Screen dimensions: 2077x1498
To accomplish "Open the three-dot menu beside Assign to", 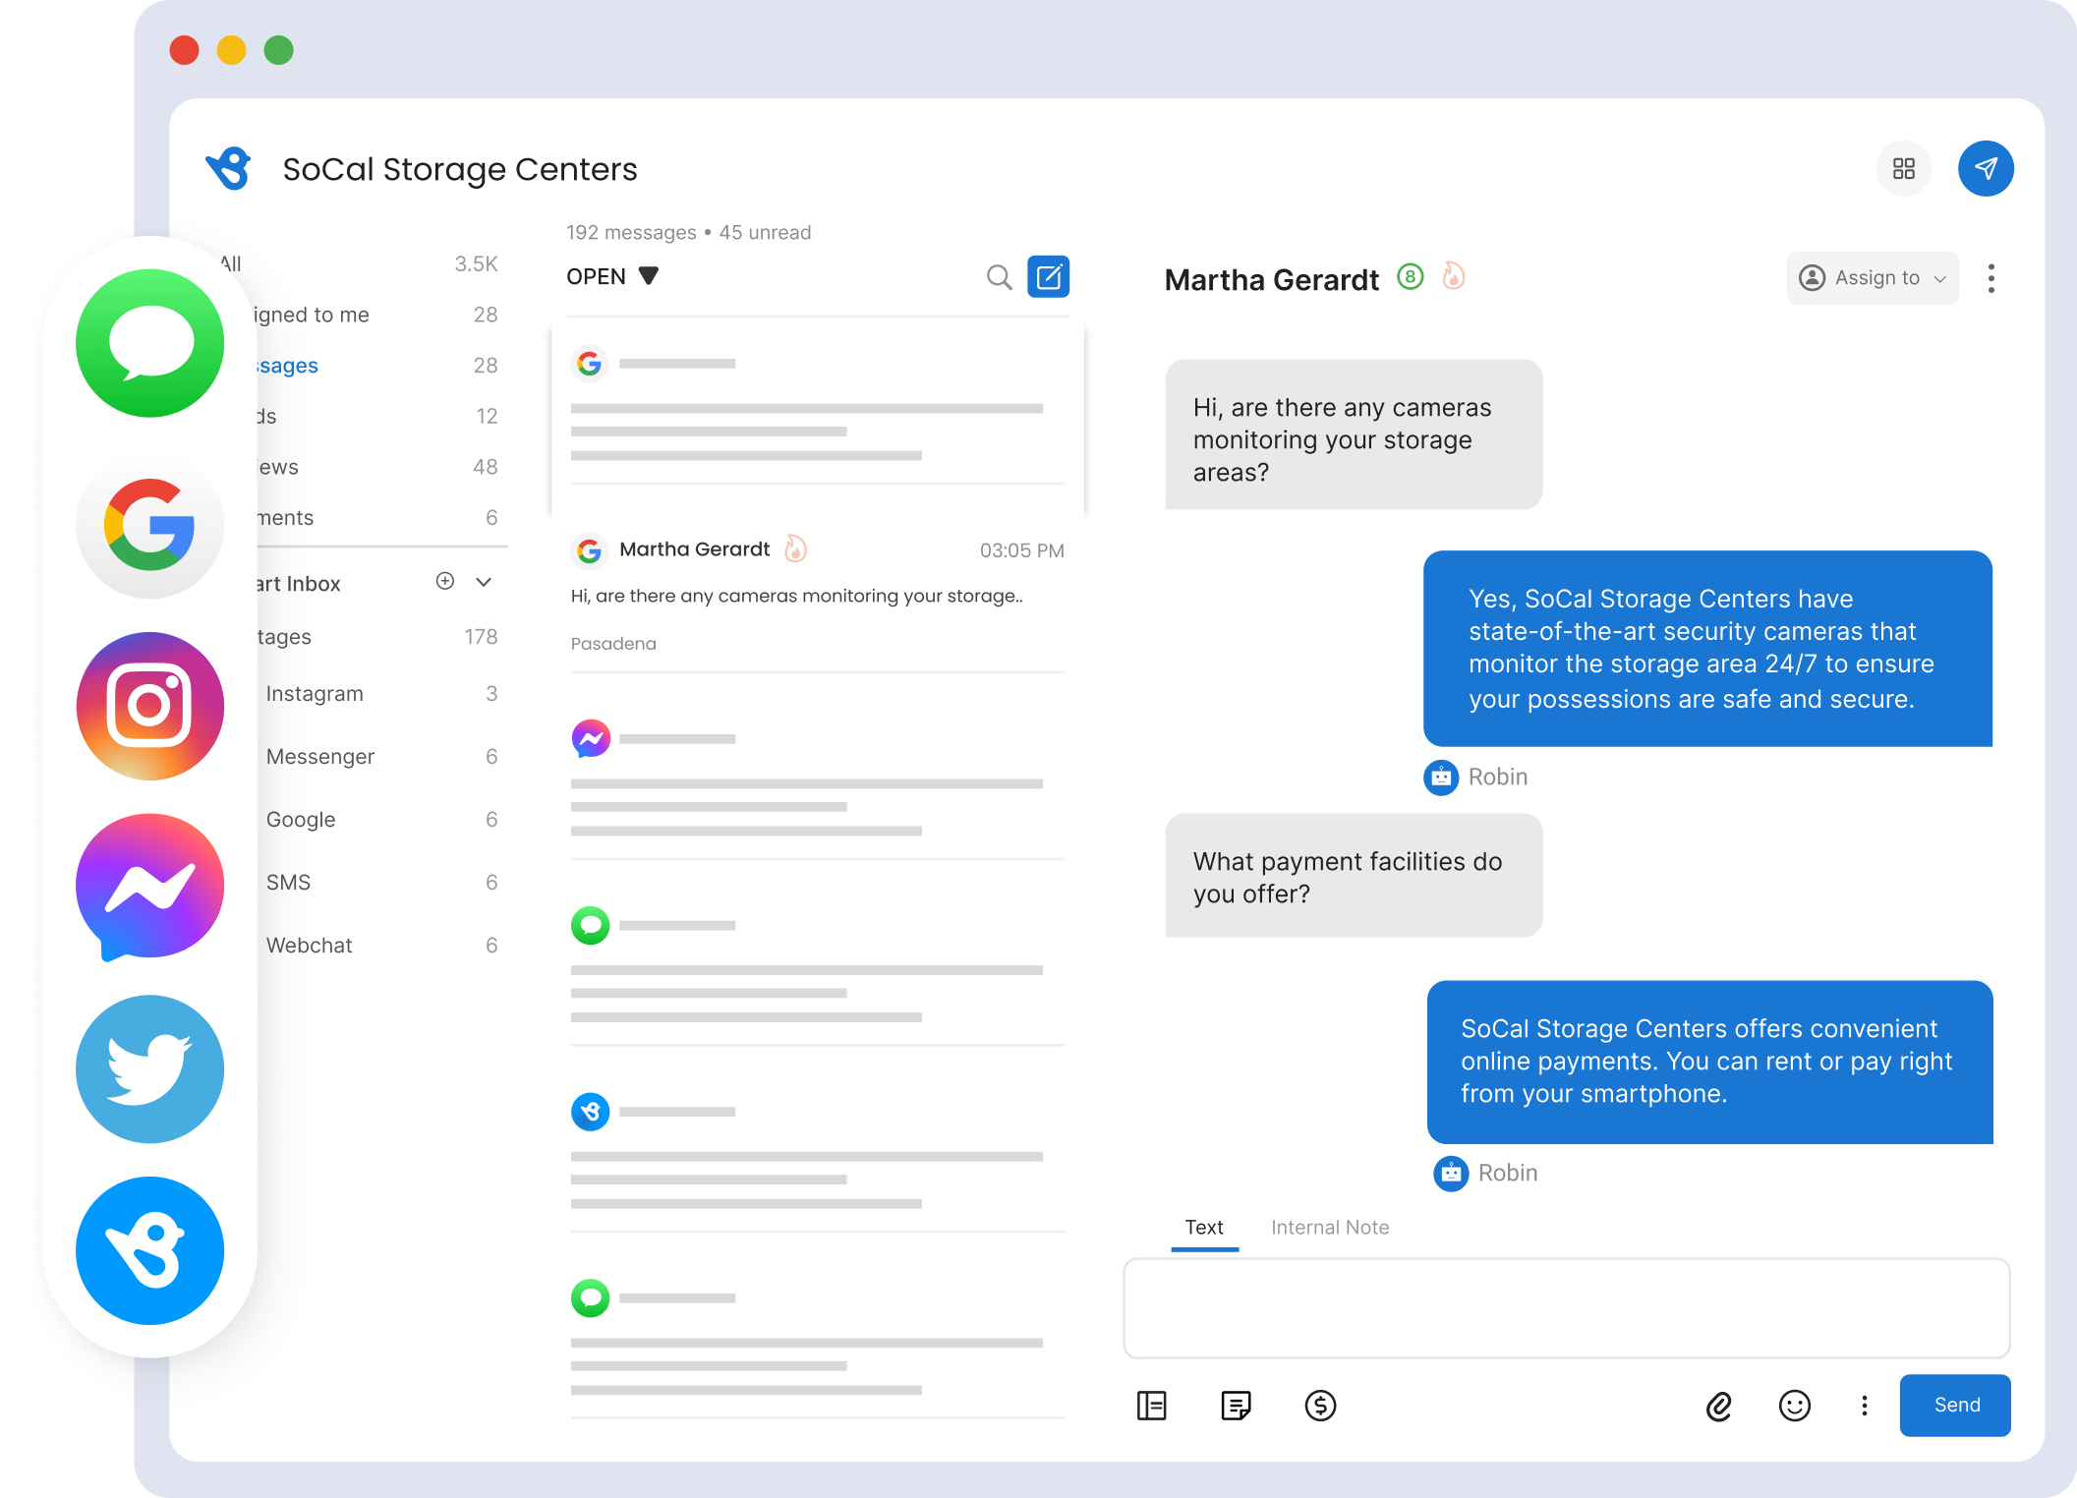I will (x=1991, y=278).
